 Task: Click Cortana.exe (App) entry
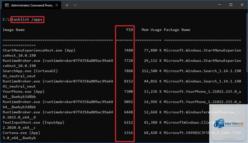tap(21, 133)
